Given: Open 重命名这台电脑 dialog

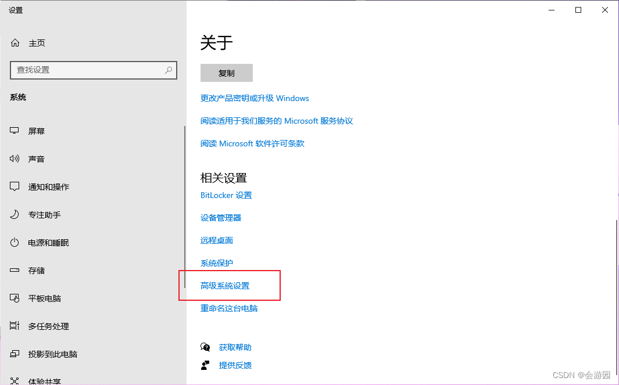Looking at the screenshot, I should (x=229, y=308).
